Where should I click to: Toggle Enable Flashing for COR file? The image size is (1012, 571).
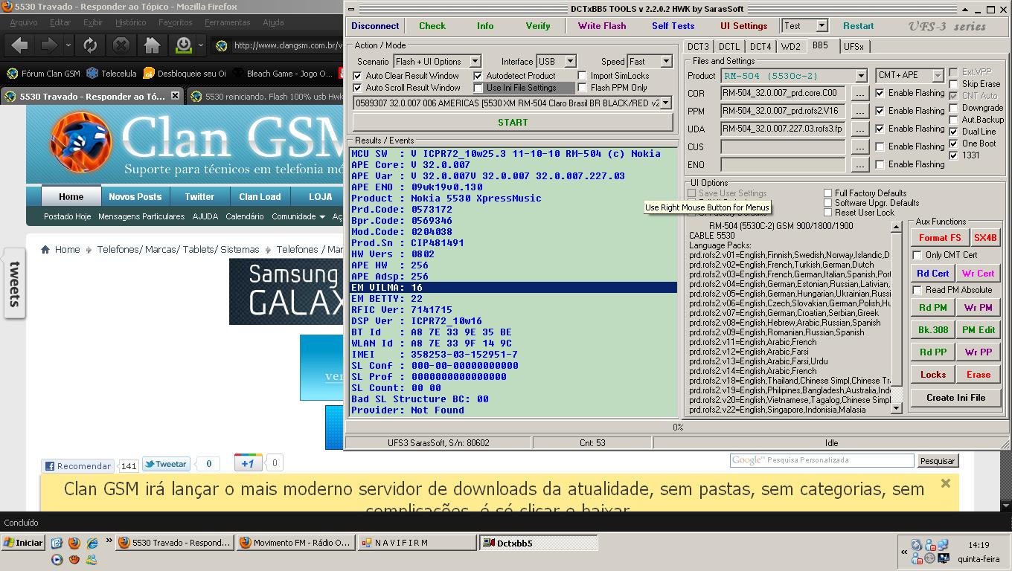coord(880,93)
